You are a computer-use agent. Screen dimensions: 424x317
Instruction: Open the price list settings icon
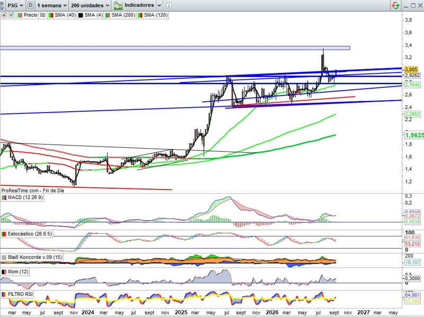point(43,15)
